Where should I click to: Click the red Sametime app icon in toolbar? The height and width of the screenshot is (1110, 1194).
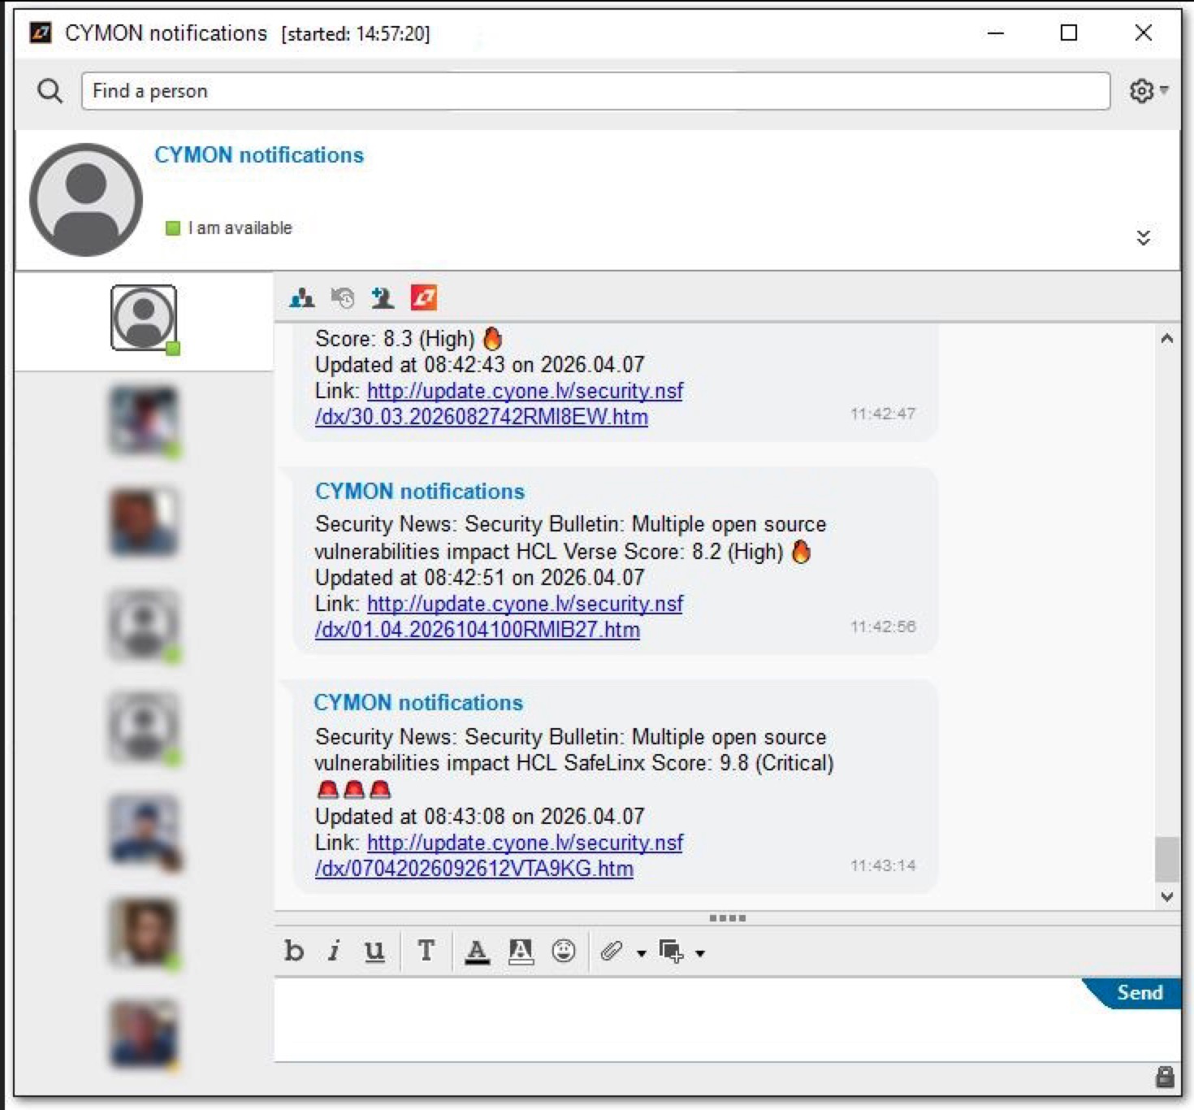tap(425, 297)
